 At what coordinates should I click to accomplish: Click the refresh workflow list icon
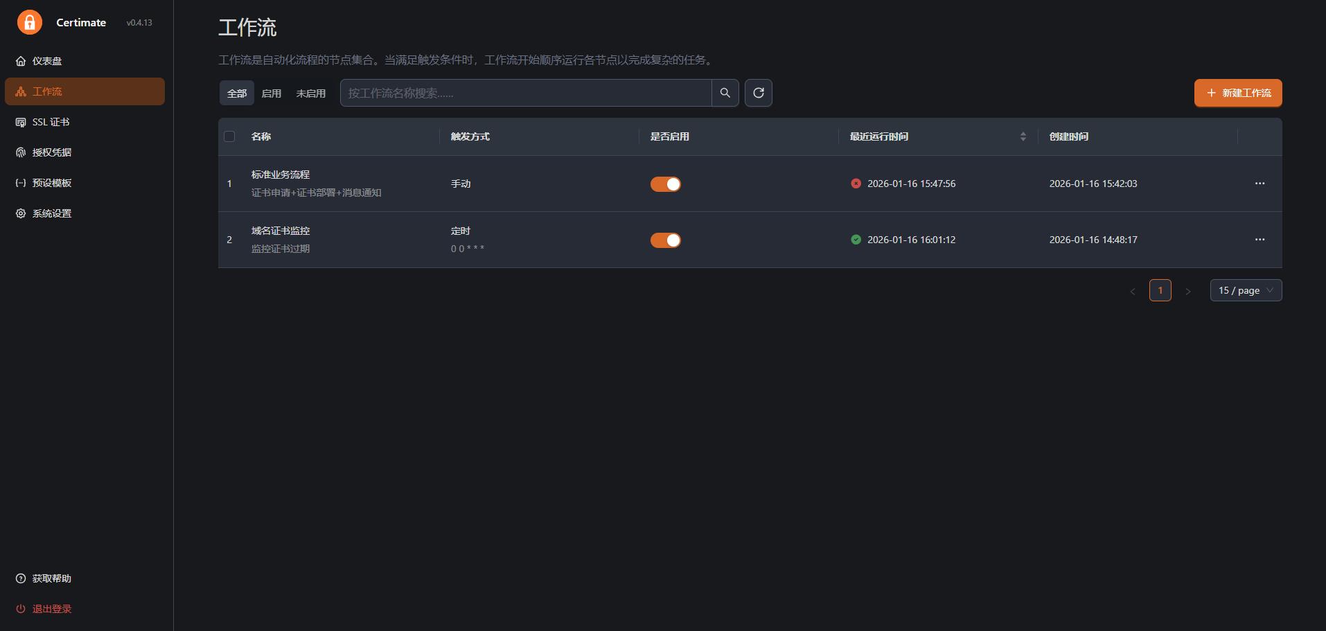pyautogui.click(x=759, y=93)
